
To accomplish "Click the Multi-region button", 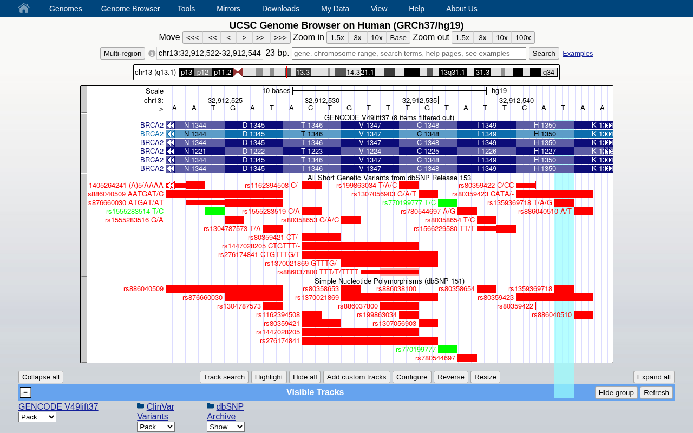I will tap(122, 53).
